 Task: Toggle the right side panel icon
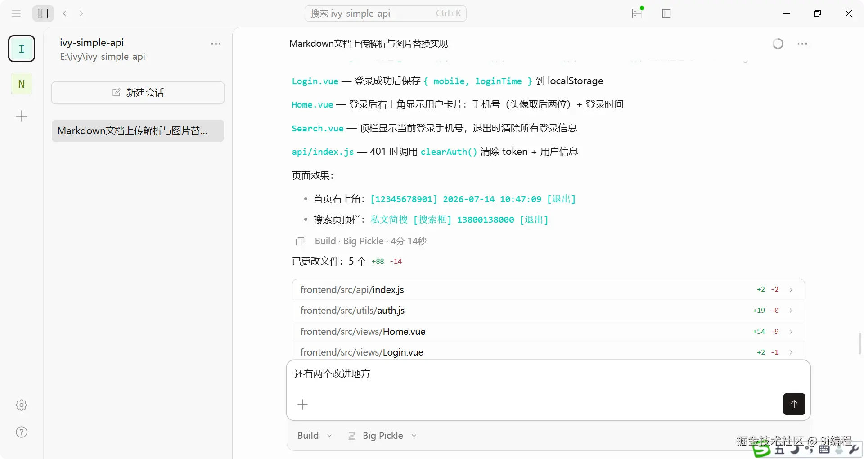pyautogui.click(x=666, y=13)
